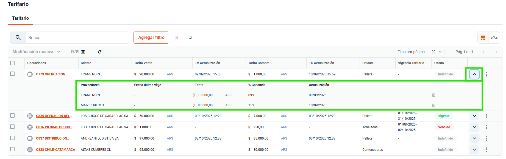Image resolution: width=506 pixels, height=159 pixels.
Task: Expand the 0836 PIEDRAS CHUBUT row details
Action: click(474, 127)
